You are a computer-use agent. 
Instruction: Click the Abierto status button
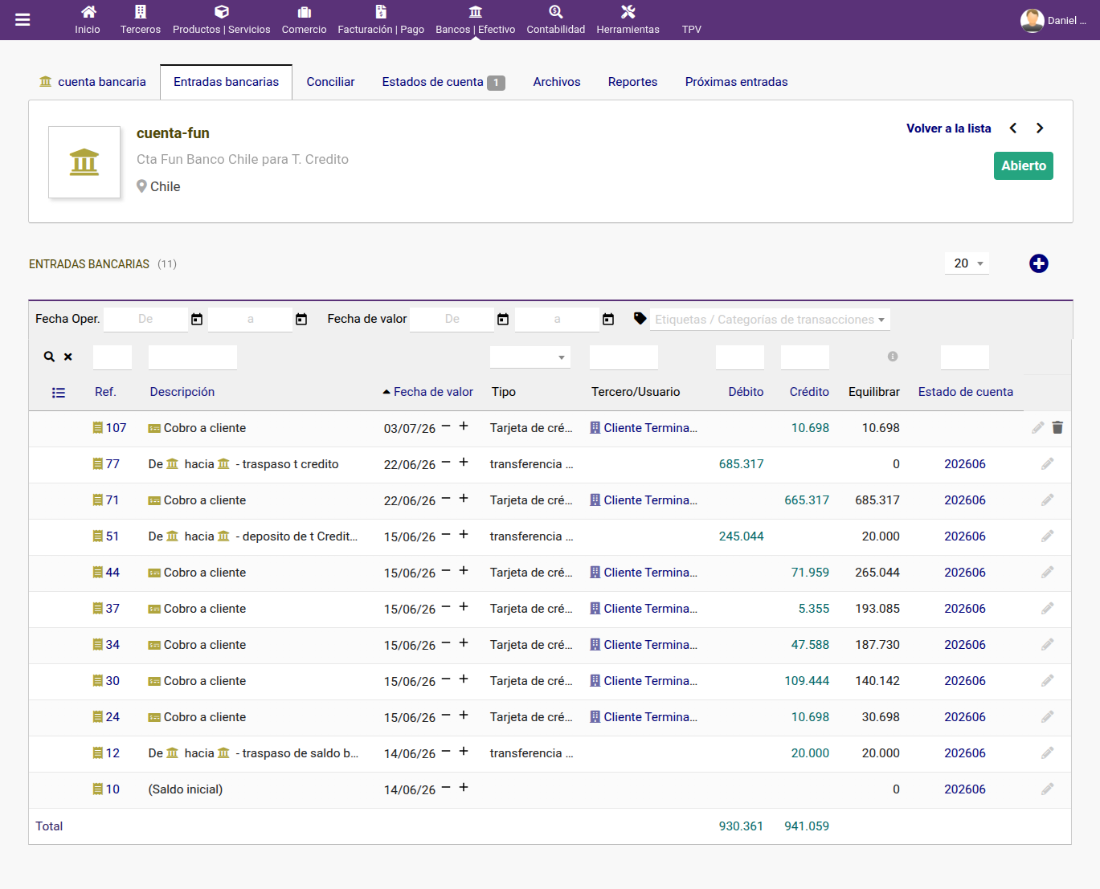[x=1024, y=165]
